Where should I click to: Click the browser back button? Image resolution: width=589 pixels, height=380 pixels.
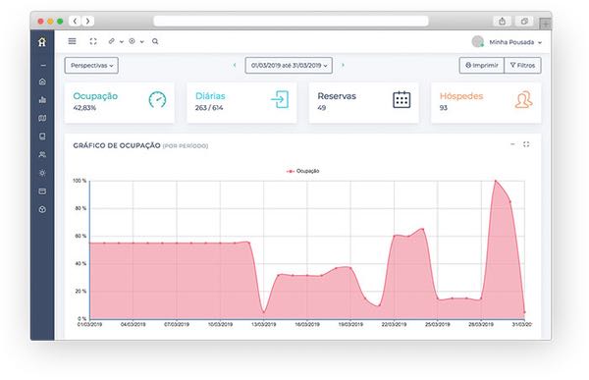coord(76,21)
